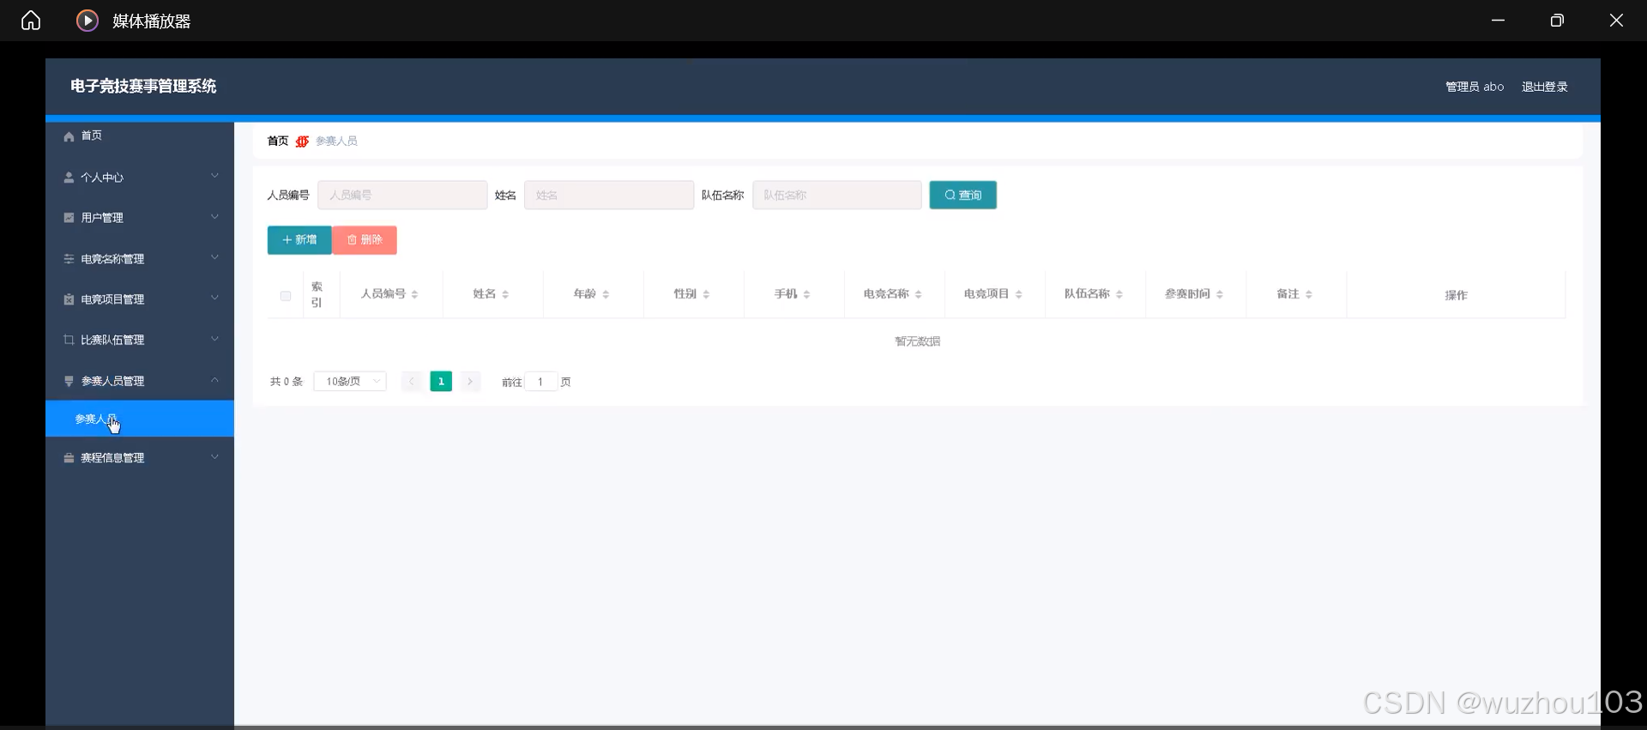Viewport: 1647px width, 730px height.
Task: Click the 个人中心 person icon
Action: click(69, 178)
